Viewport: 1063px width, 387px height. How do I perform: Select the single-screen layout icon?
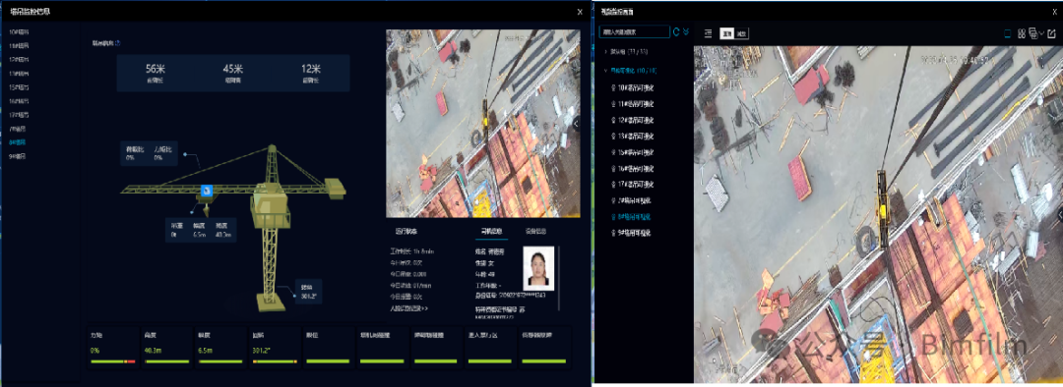point(1008,32)
